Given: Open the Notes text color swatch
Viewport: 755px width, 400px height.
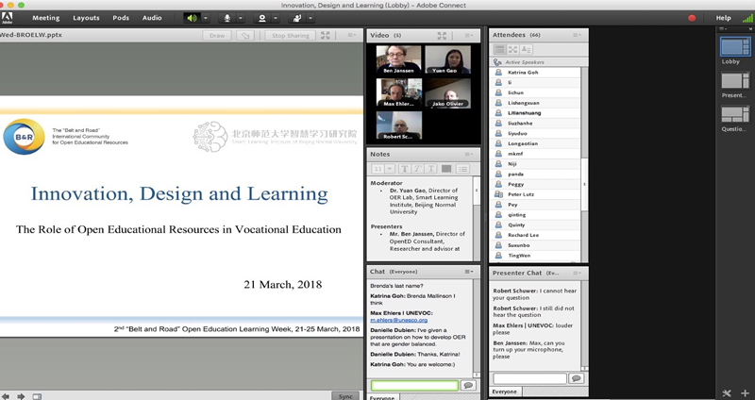Looking at the screenshot, I should (445, 169).
